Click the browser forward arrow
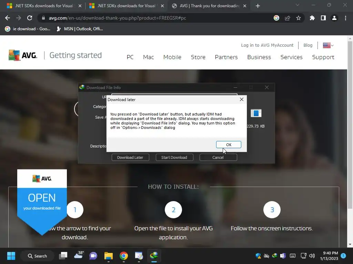 point(19,18)
